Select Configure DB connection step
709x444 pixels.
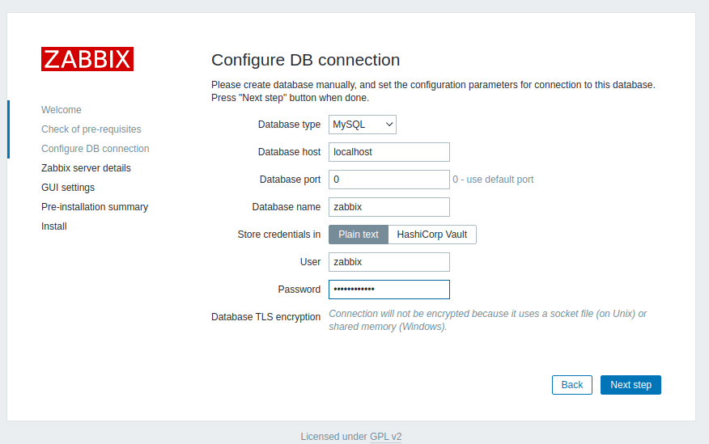(96, 149)
